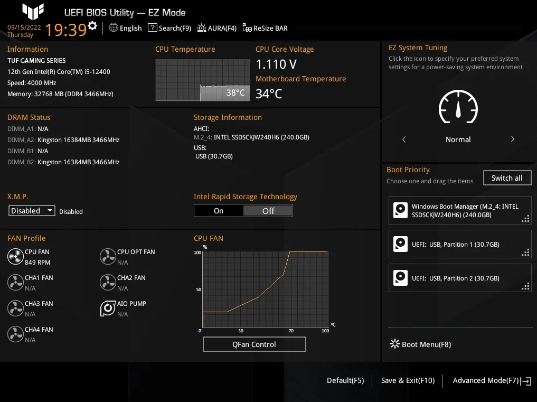Click the CHA1 FAN icon
The height and width of the screenshot is (402, 537).
(15, 283)
